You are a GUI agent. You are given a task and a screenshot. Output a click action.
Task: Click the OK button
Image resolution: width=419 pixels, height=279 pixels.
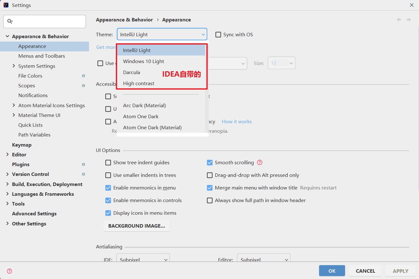pyautogui.click(x=332, y=271)
